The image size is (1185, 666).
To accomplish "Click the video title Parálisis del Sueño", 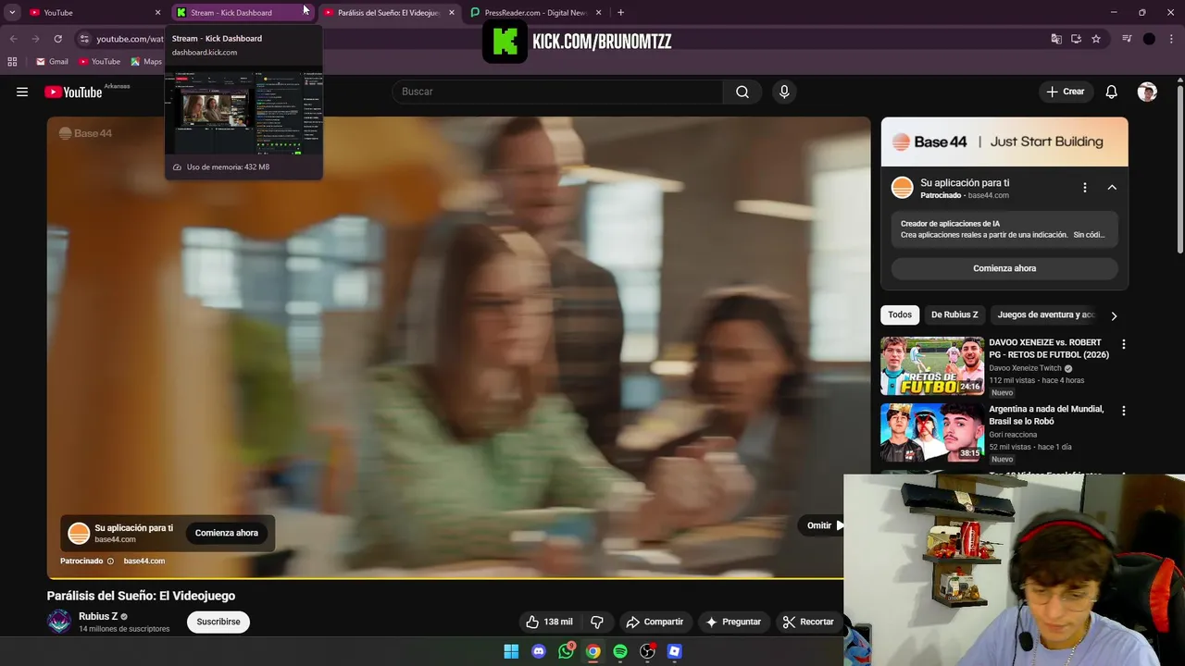I will pyautogui.click(x=141, y=596).
